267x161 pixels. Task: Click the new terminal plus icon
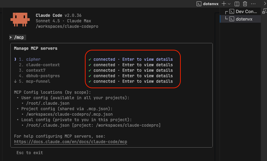pos(224,4)
